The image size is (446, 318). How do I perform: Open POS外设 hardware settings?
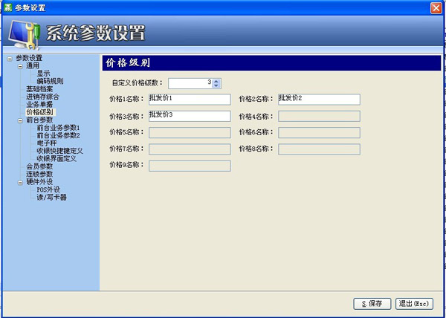(48, 189)
